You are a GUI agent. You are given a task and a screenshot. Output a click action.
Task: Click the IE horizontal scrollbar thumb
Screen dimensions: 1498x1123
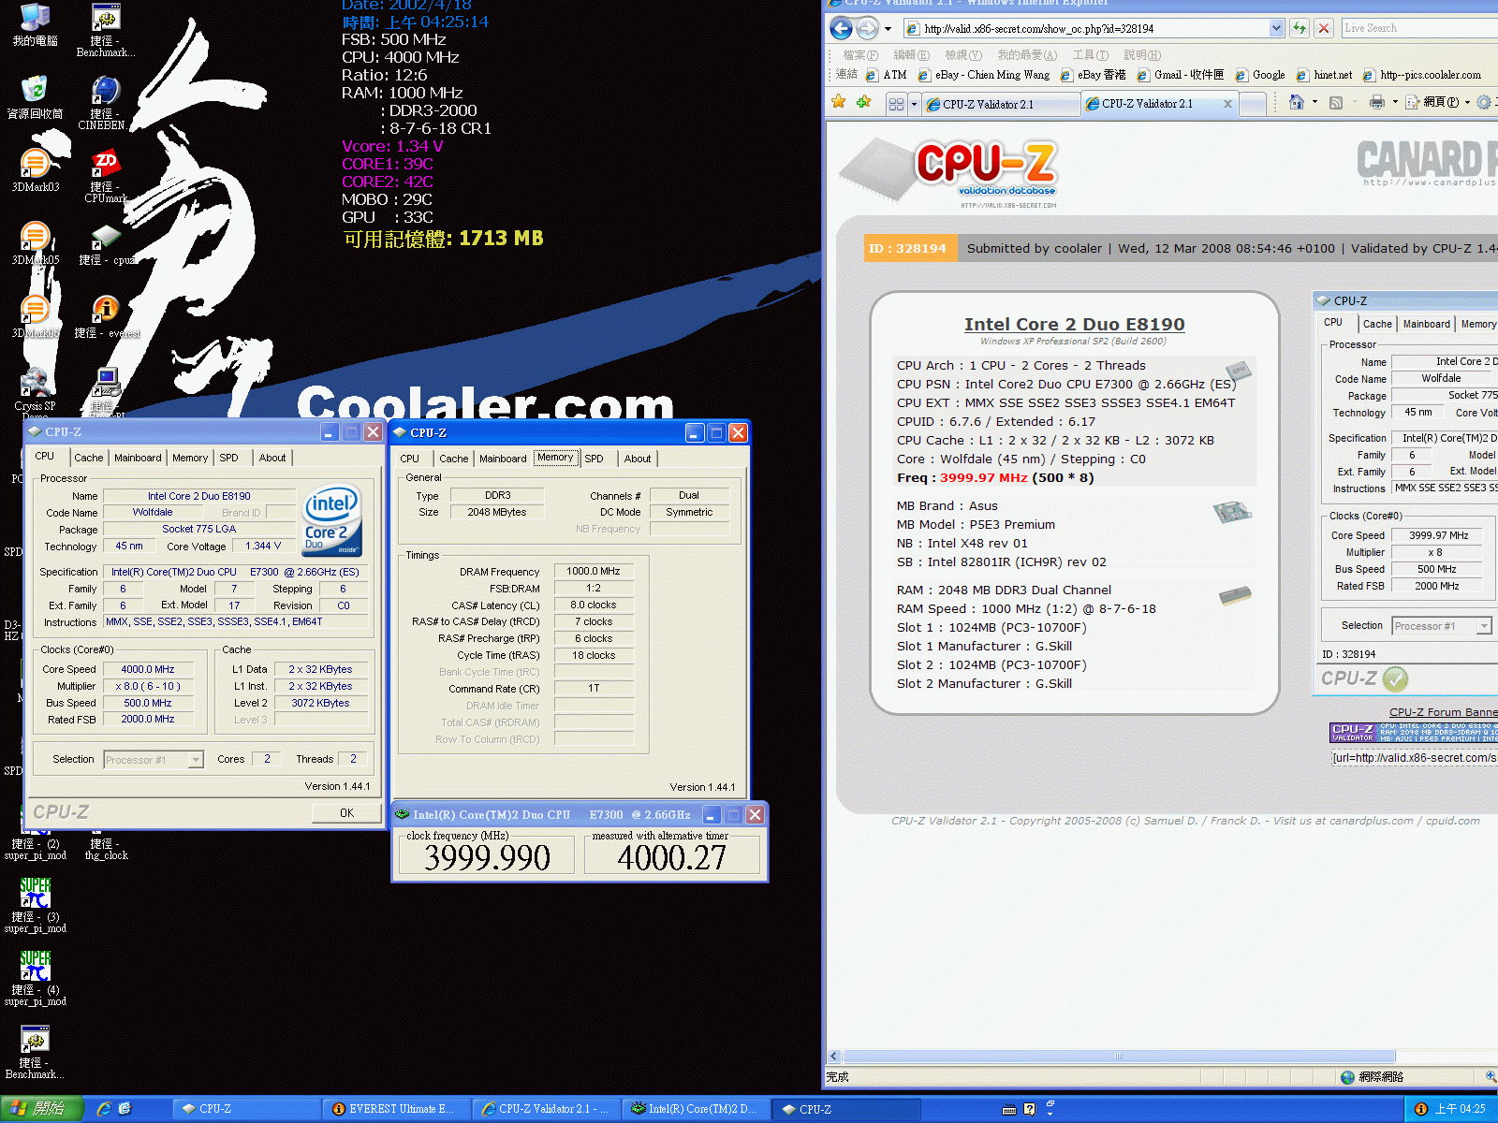pyautogui.click(x=1118, y=1057)
